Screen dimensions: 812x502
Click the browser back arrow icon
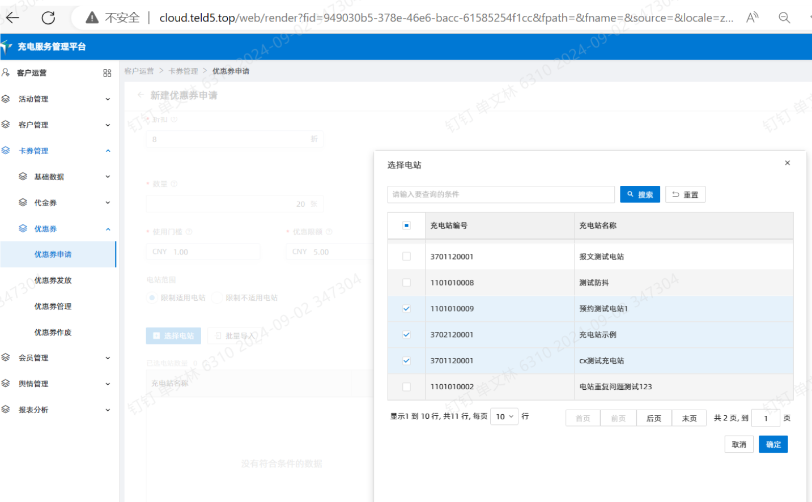click(12, 18)
